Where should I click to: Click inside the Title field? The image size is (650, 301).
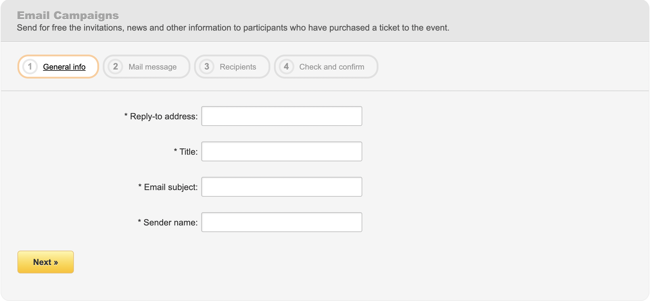pyautogui.click(x=281, y=151)
